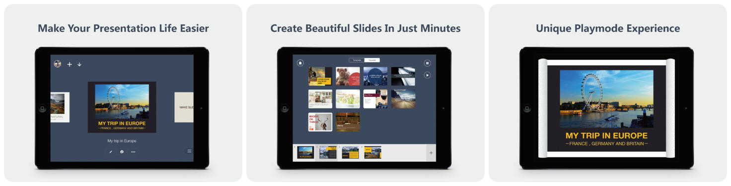Open the list view hamburger icon
Image resolution: width=731 pixels, height=186 pixels.
click(189, 151)
